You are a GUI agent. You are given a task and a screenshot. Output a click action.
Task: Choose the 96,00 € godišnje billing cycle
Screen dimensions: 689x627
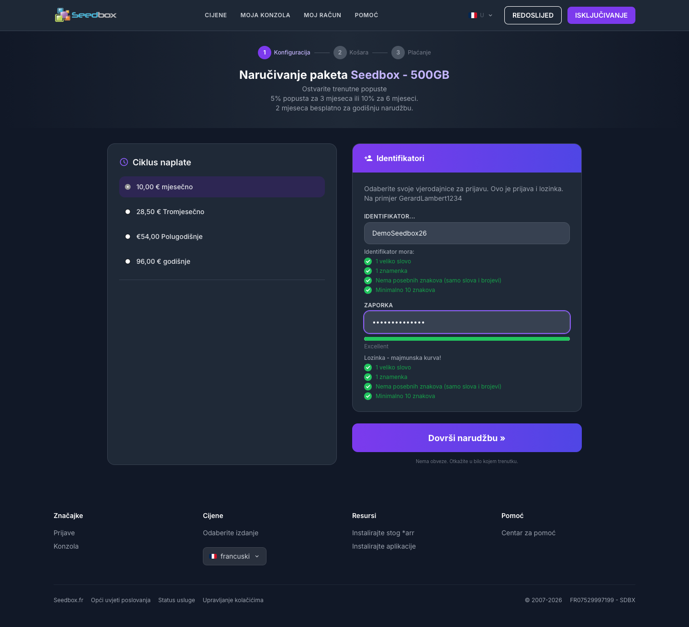click(222, 261)
